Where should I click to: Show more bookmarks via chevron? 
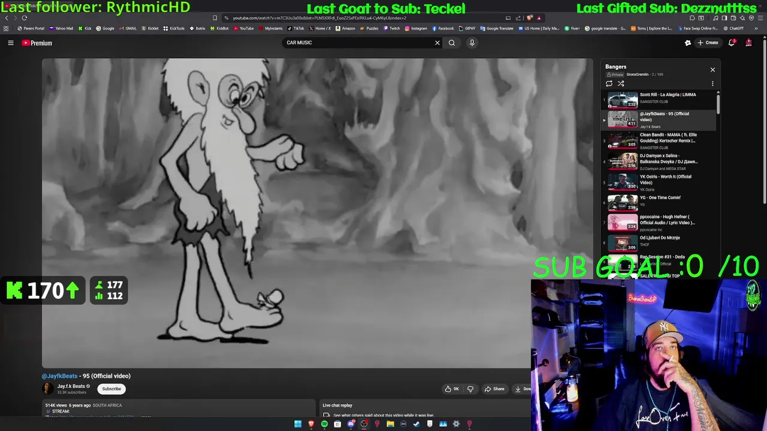click(756, 28)
